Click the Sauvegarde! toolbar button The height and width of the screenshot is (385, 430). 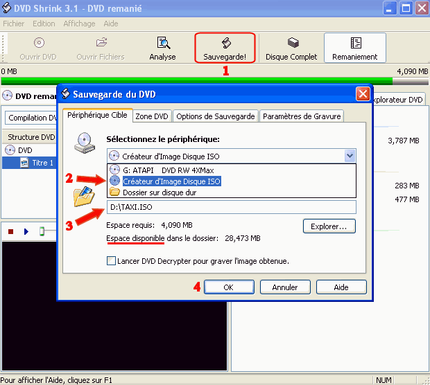[225, 48]
